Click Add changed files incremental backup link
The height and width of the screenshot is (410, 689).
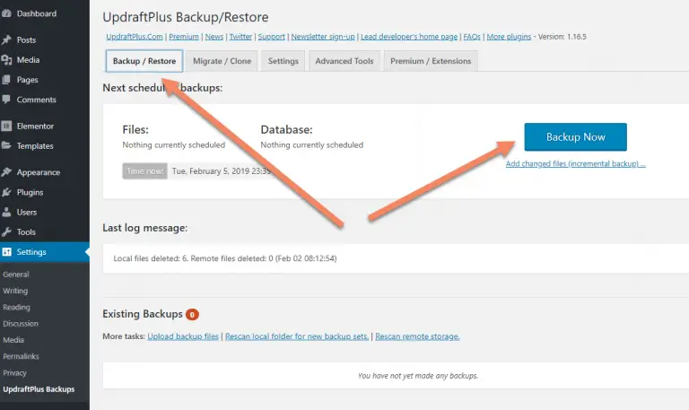(x=576, y=164)
